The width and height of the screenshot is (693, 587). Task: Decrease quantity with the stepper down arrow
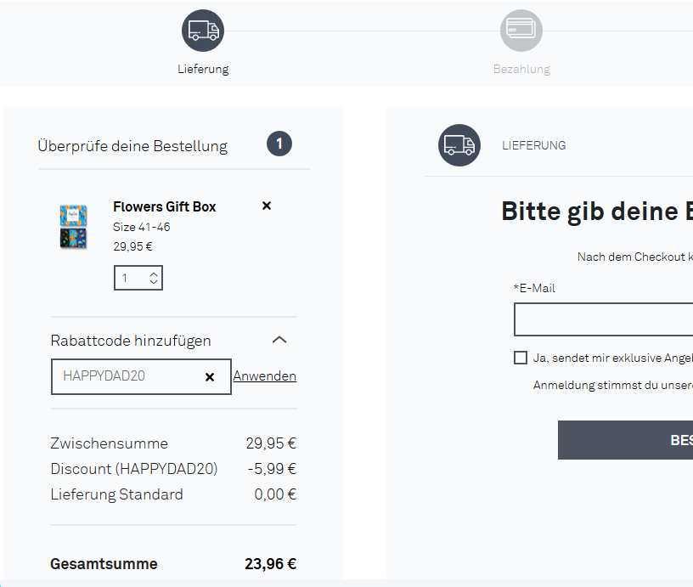[154, 282]
